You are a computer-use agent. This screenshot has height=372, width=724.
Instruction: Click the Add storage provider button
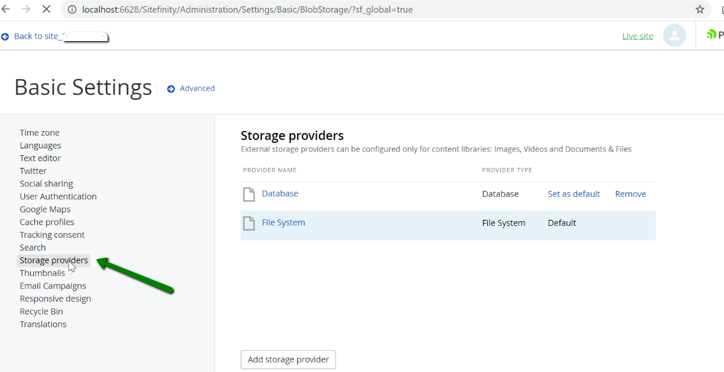[288, 359]
